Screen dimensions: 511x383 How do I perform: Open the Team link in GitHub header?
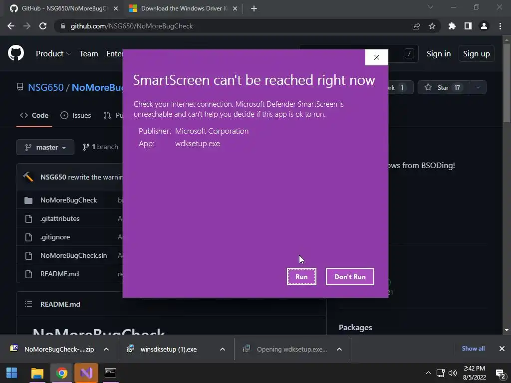pos(89,54)
